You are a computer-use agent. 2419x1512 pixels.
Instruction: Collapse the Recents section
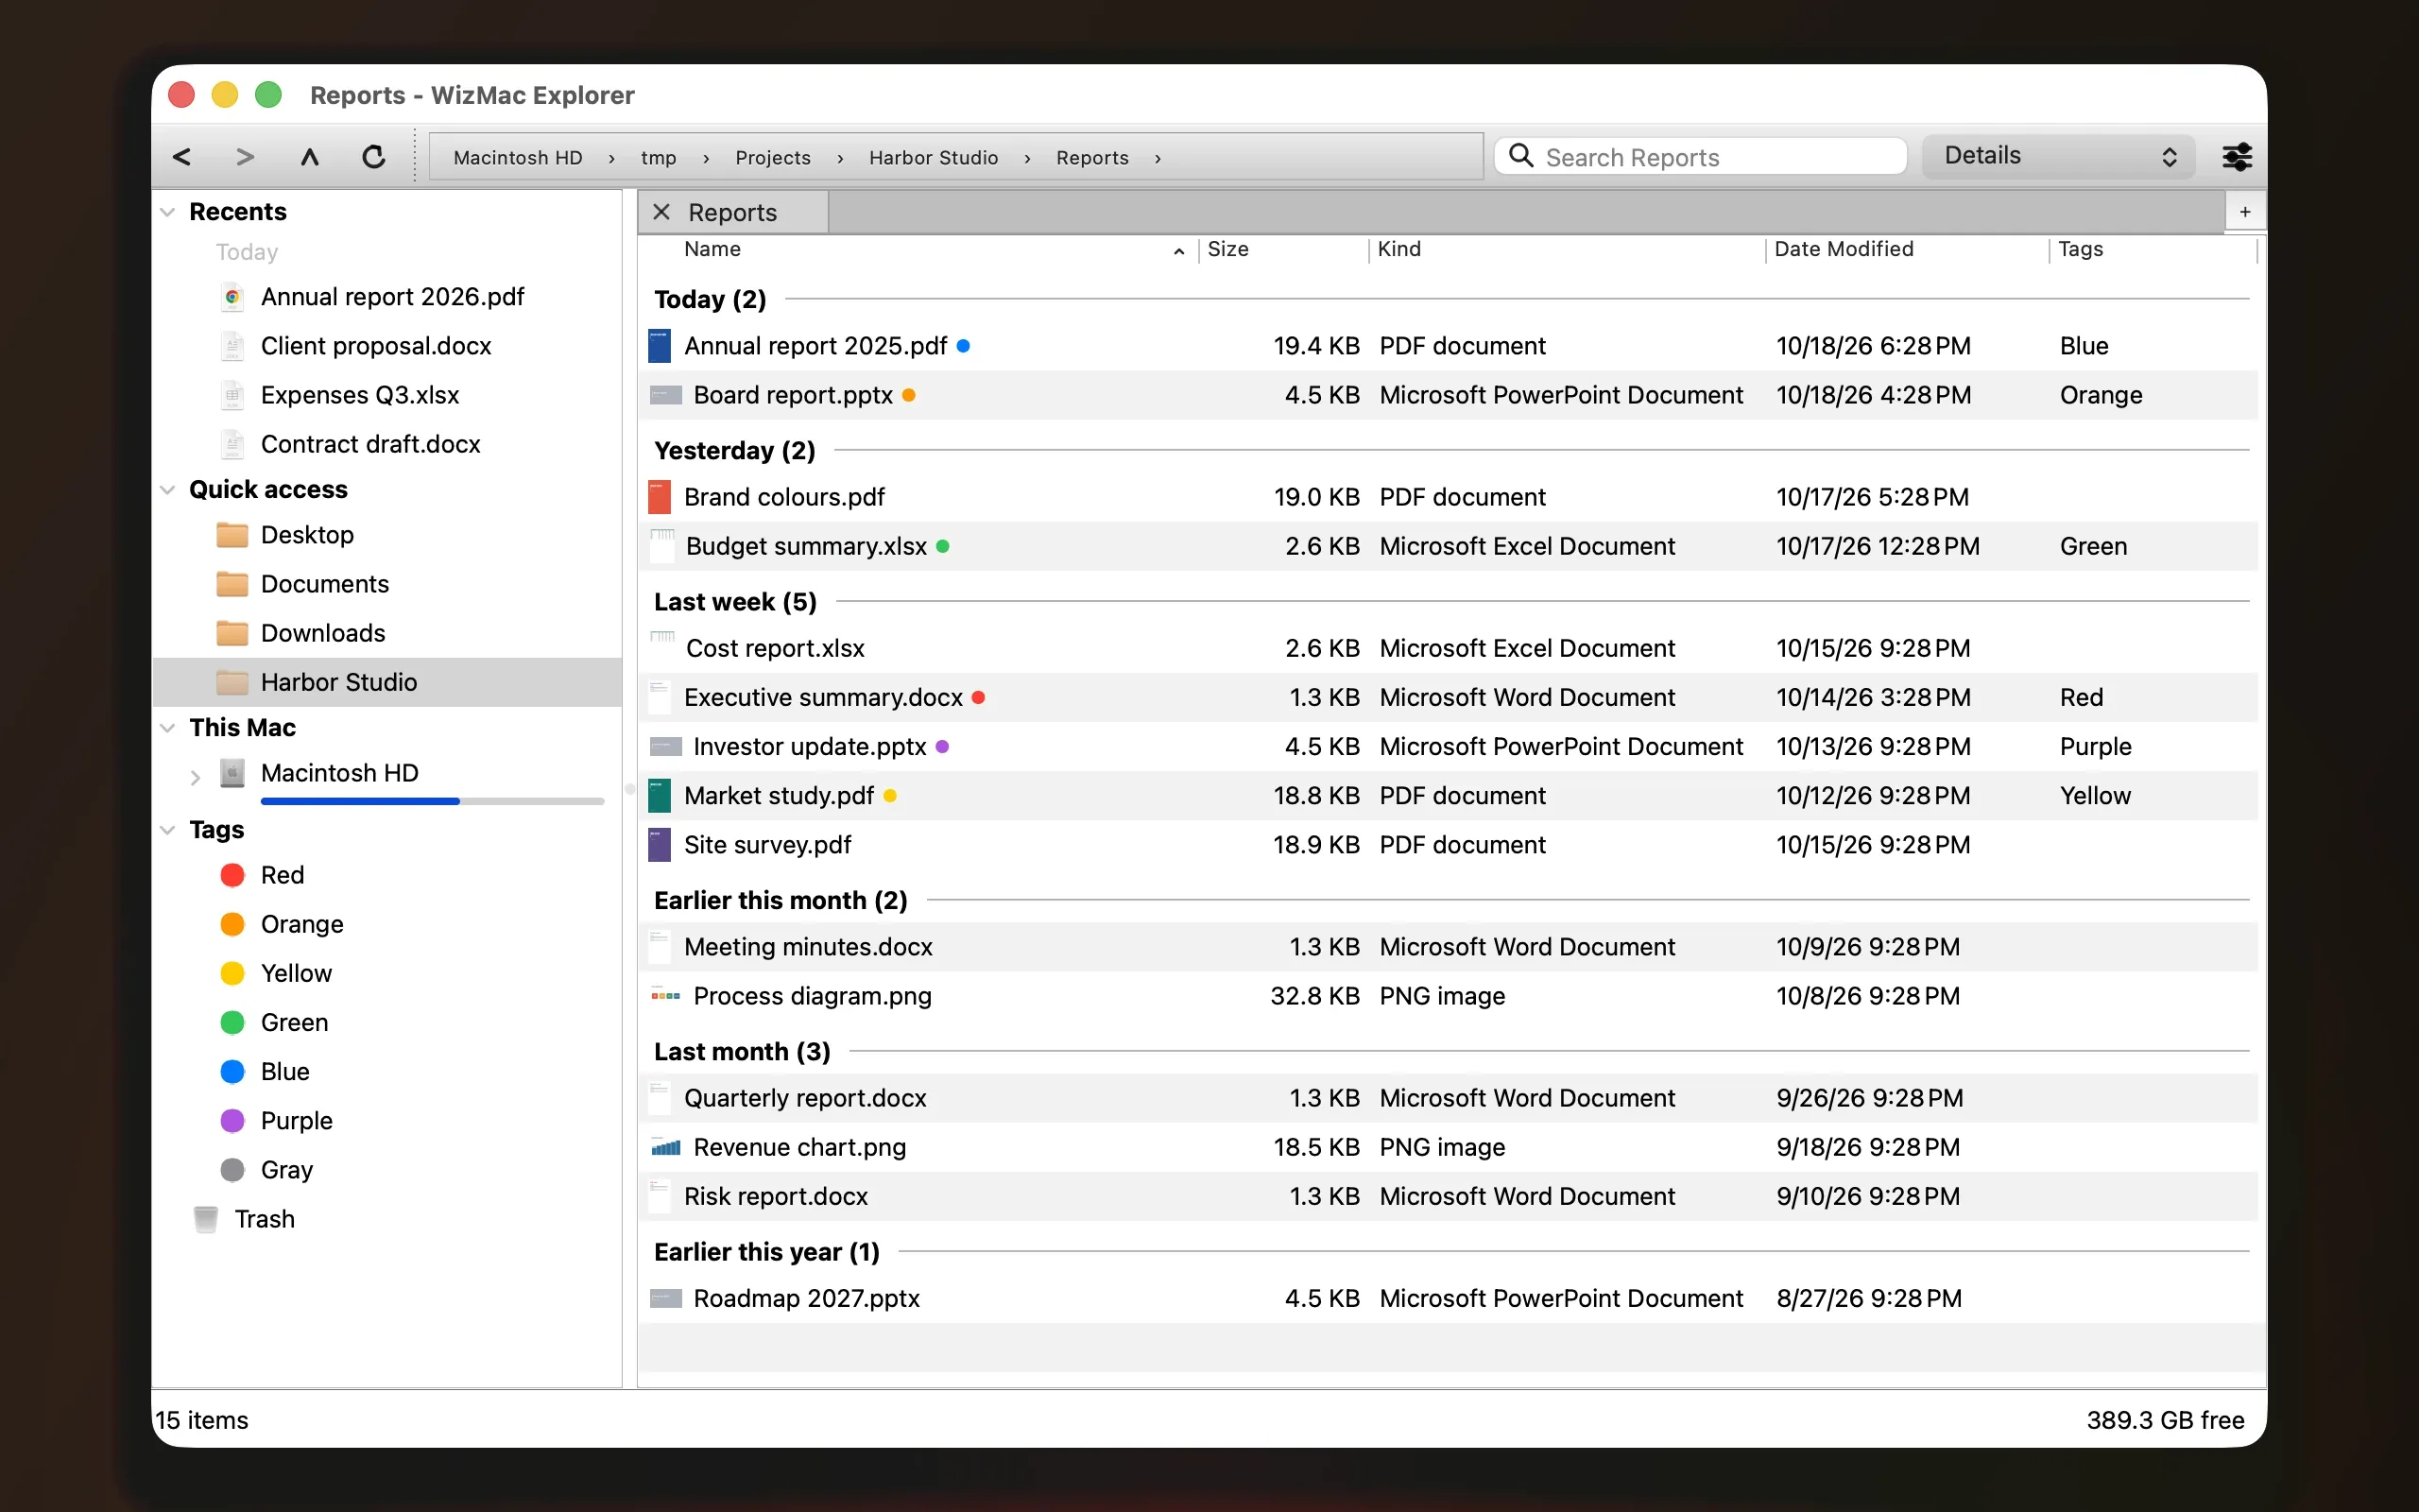pos(168,212)
